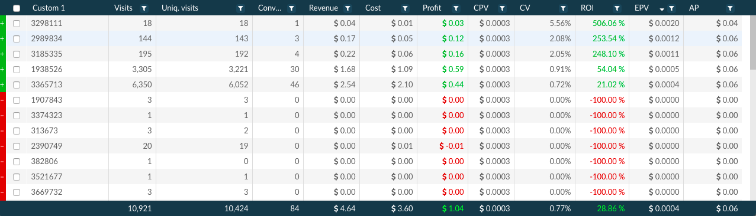The width and height of the screenshot is (756, 216).
Task: Open the filter icon on AP column
Action: tap(730, 8)
